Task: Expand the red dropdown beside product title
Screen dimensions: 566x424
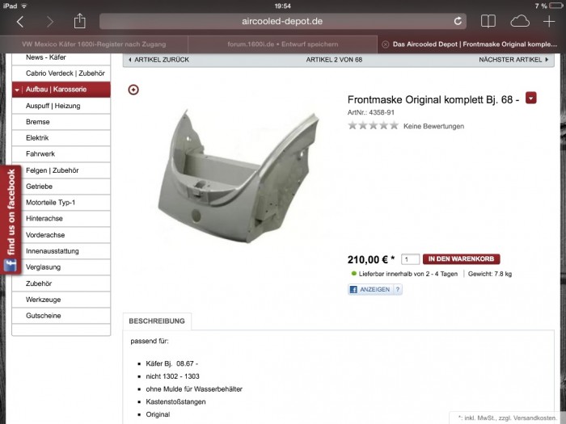Action: (x=531, y=98)
